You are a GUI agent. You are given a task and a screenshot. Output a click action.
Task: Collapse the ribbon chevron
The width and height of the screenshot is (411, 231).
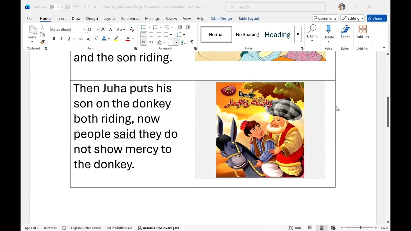tap(384, 47)
